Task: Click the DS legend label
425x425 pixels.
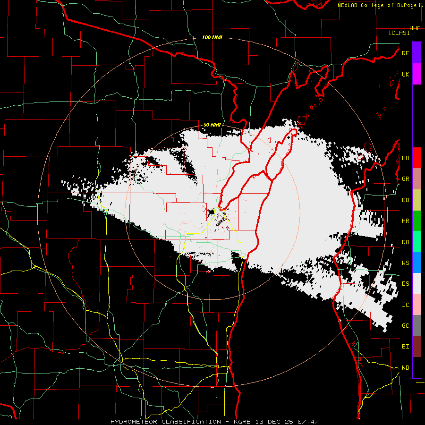Action: [405, 283]
